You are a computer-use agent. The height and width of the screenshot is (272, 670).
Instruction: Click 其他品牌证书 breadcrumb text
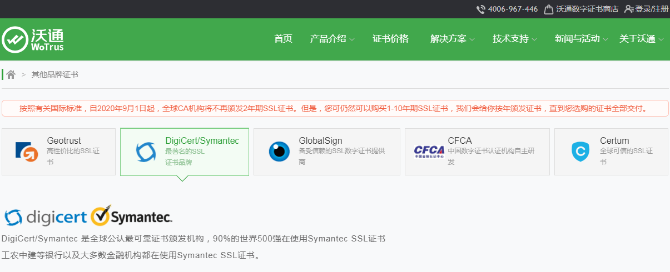[54, 74]
